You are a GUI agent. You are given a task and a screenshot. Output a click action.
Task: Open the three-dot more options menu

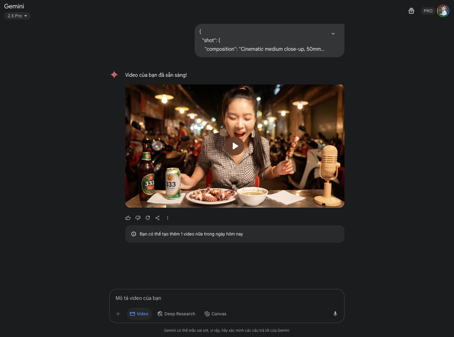168,218
